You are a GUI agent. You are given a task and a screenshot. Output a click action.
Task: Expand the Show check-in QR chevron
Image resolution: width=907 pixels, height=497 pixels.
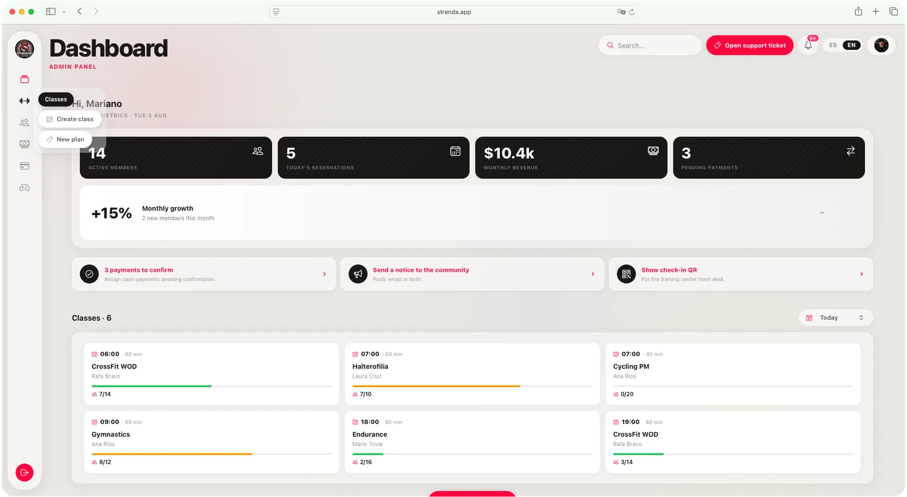[x=862, y=274]
